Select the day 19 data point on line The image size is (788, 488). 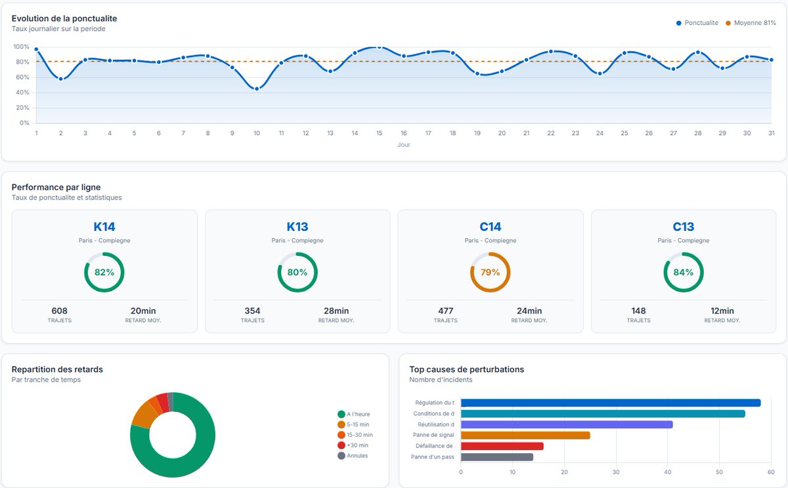pyautogui.click(x=477, y=73)
